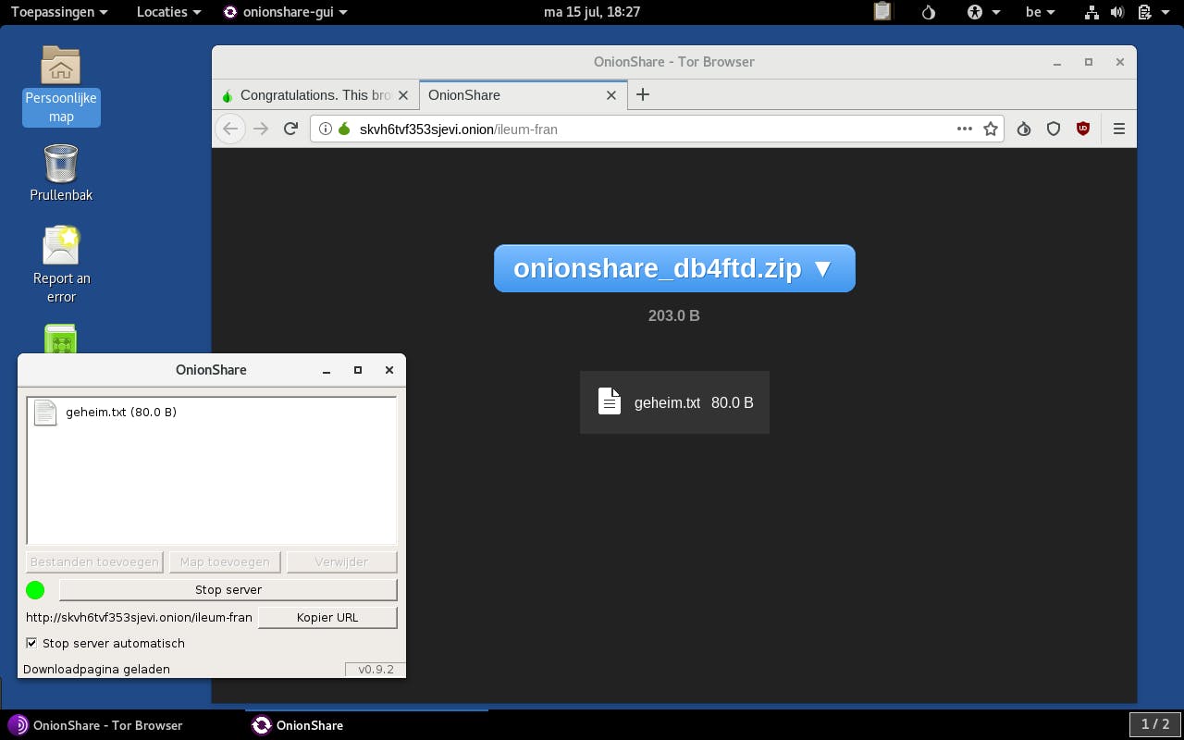This screenshot has width=1184, height=740.
Task: Click the Verwijder button
Action: 341,561
